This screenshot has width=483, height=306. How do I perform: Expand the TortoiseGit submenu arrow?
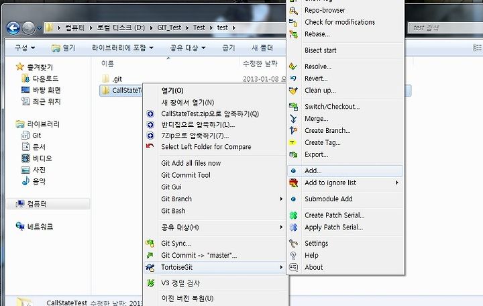[x=281, y=268]
